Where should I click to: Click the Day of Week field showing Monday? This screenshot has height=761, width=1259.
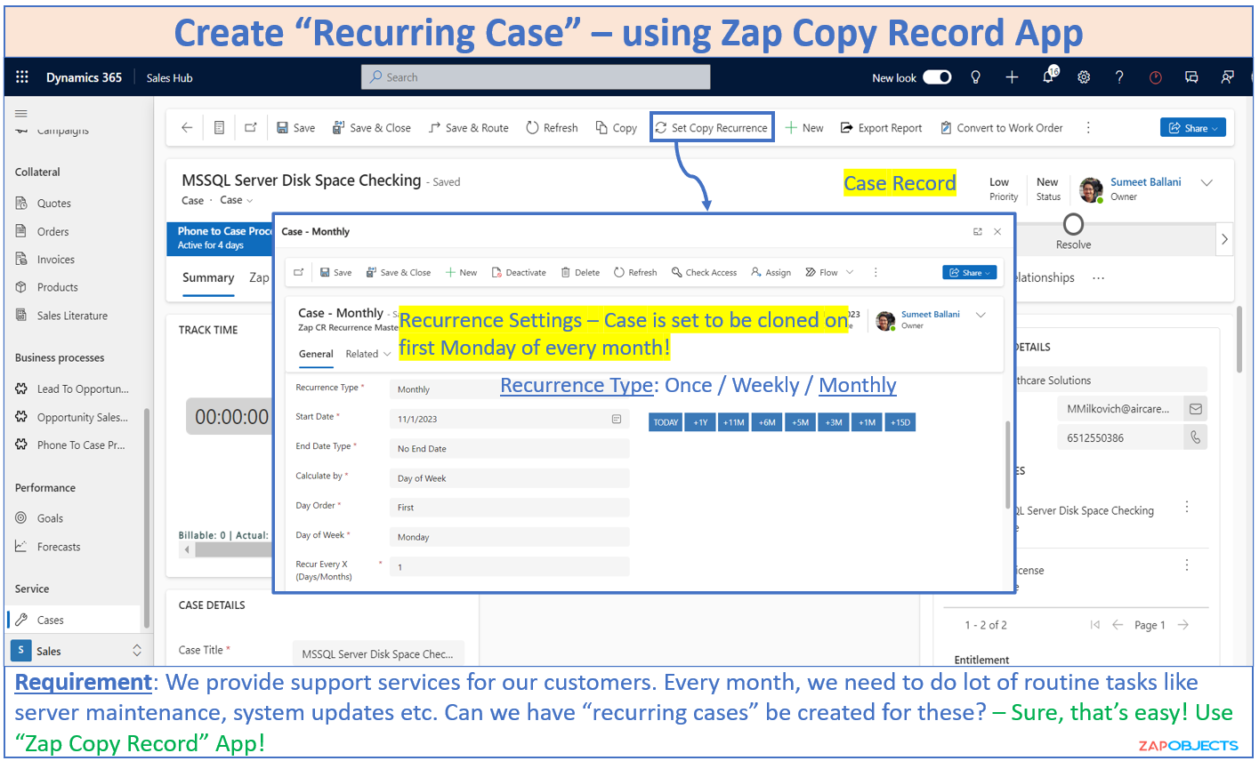509,537
